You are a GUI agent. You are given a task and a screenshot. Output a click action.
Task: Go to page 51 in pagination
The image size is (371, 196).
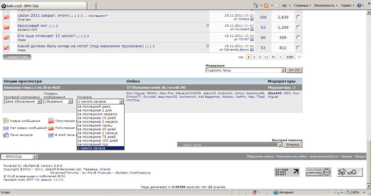coord(274,57)
